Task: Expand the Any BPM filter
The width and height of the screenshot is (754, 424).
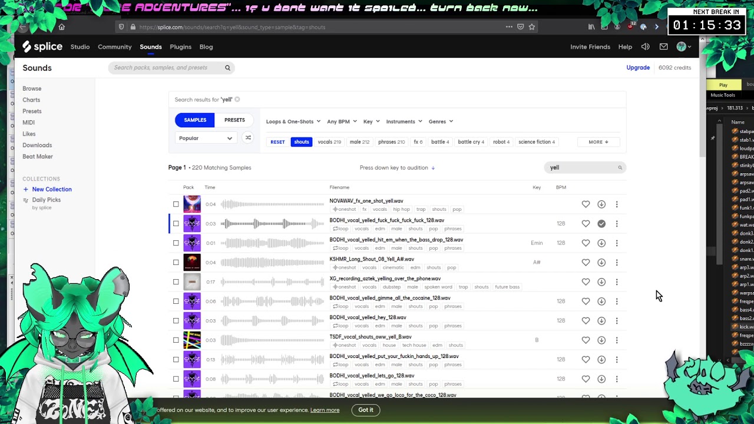Action: pos(342,121)
